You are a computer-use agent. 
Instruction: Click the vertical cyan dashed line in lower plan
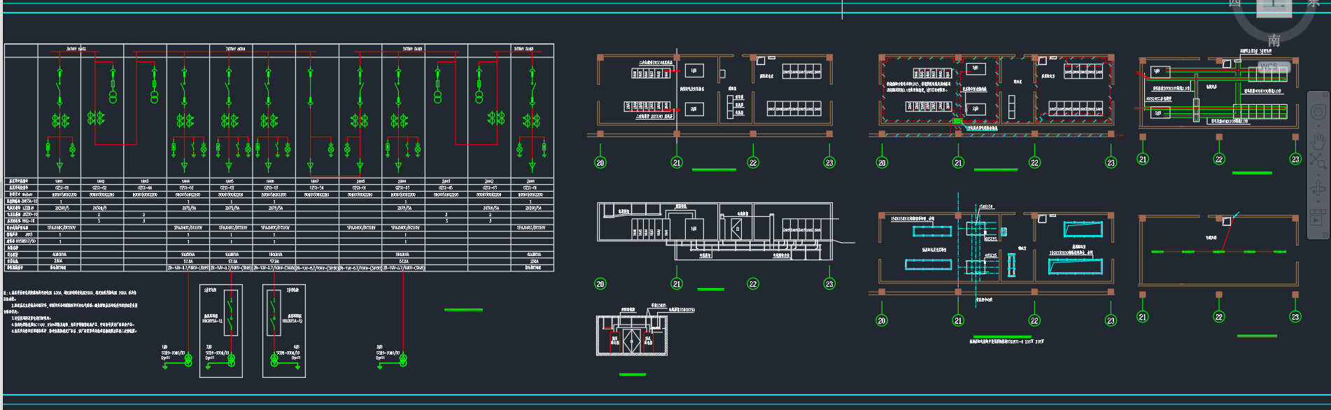point(958,245)
